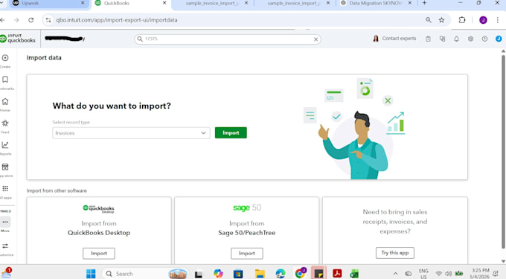Viewport: 506px width, 279px height.
Task: Open the QuickBooks user profile avatar
Action: [499, 39]
